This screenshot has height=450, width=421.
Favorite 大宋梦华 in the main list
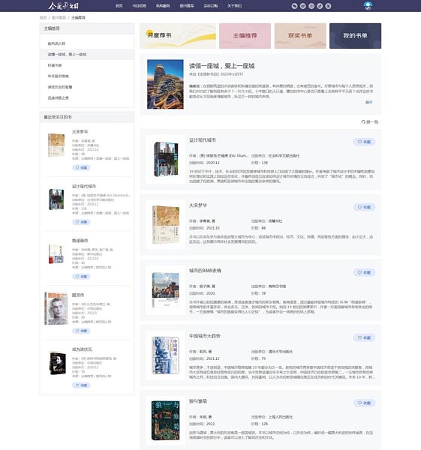[x=364, y=207]
